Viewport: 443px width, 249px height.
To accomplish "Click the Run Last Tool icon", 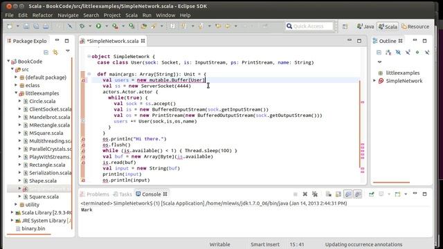I will 115,26.
